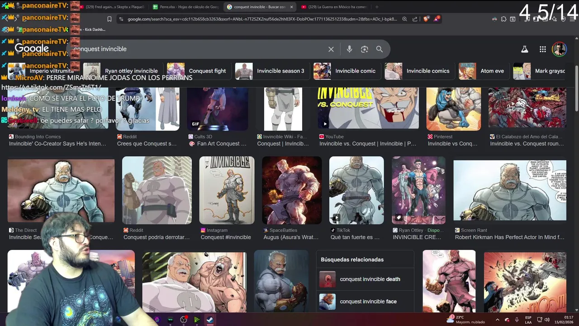Click the magnifying glass search button

pos(380,49)
